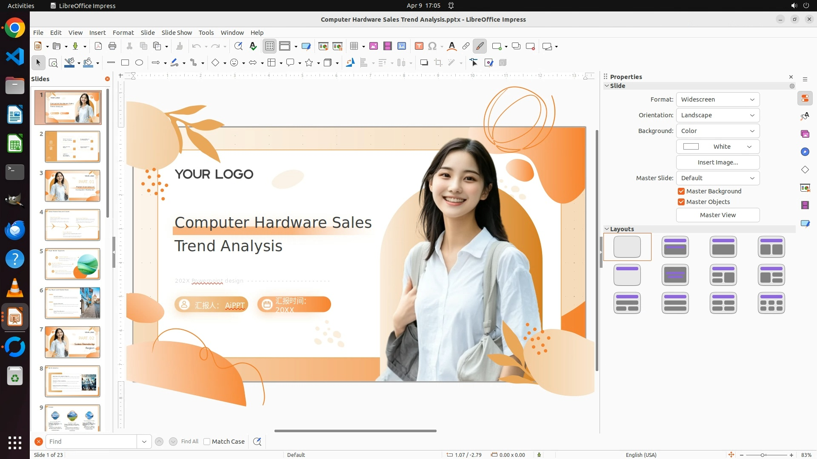
Task: Open the sidebar Navigator panel icon
Action: pos(805,152)
